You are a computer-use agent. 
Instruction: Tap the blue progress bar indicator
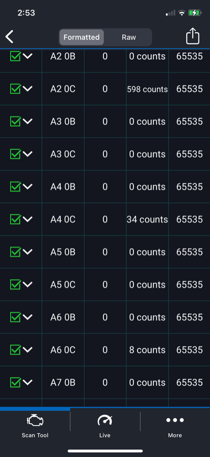pos(35,409)
